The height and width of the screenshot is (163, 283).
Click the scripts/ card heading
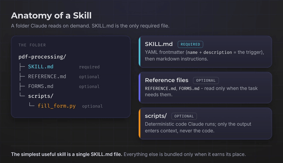[x=156, y=116]
